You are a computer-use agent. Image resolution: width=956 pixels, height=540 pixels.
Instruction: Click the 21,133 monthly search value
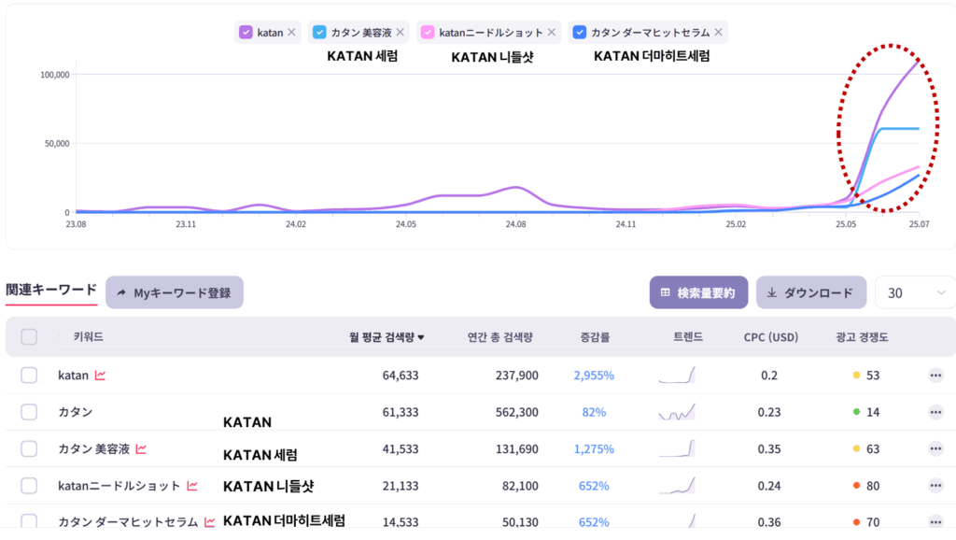coord(401,486)
